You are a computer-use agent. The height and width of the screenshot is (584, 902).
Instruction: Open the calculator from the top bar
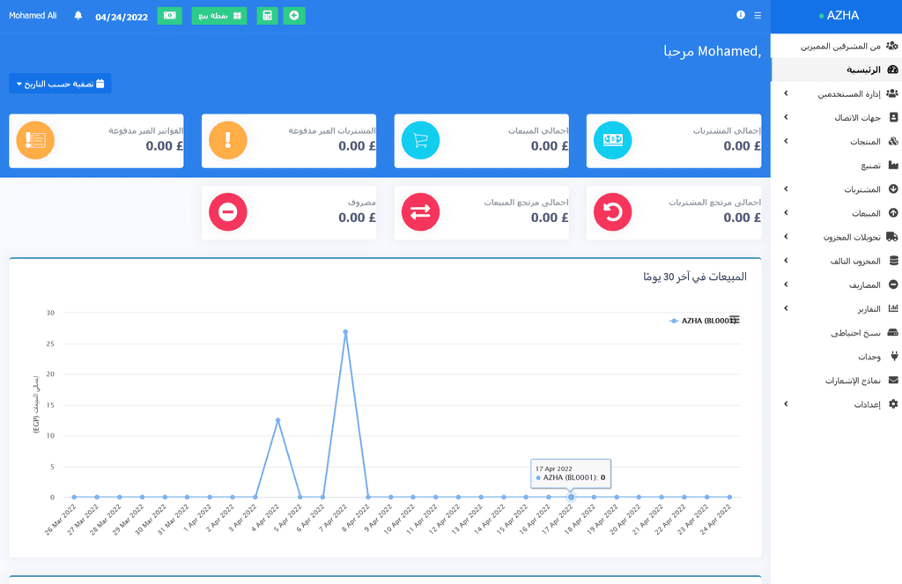[x=267, y=16]
